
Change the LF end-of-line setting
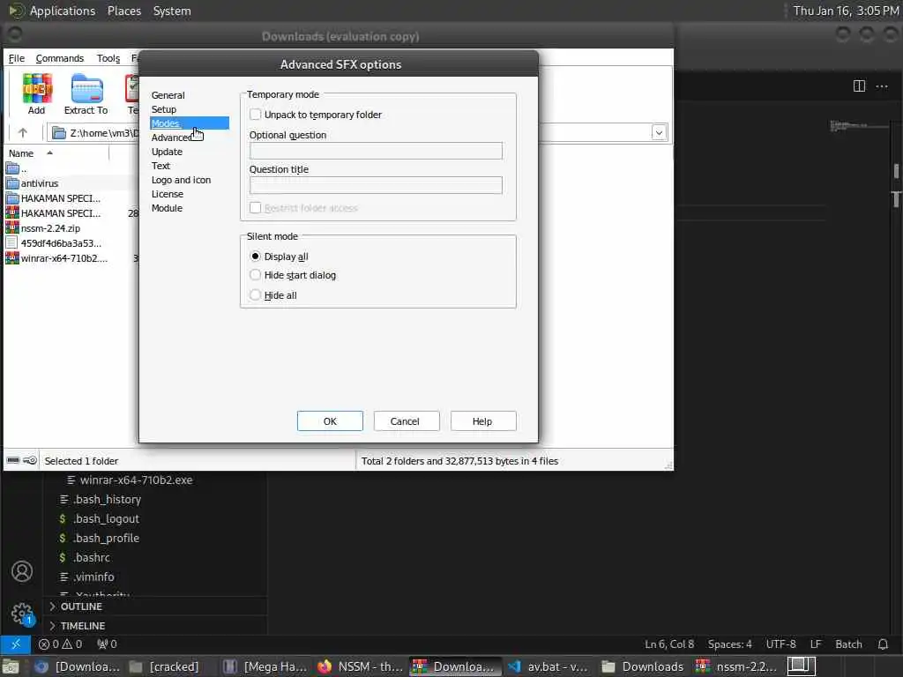816,644
